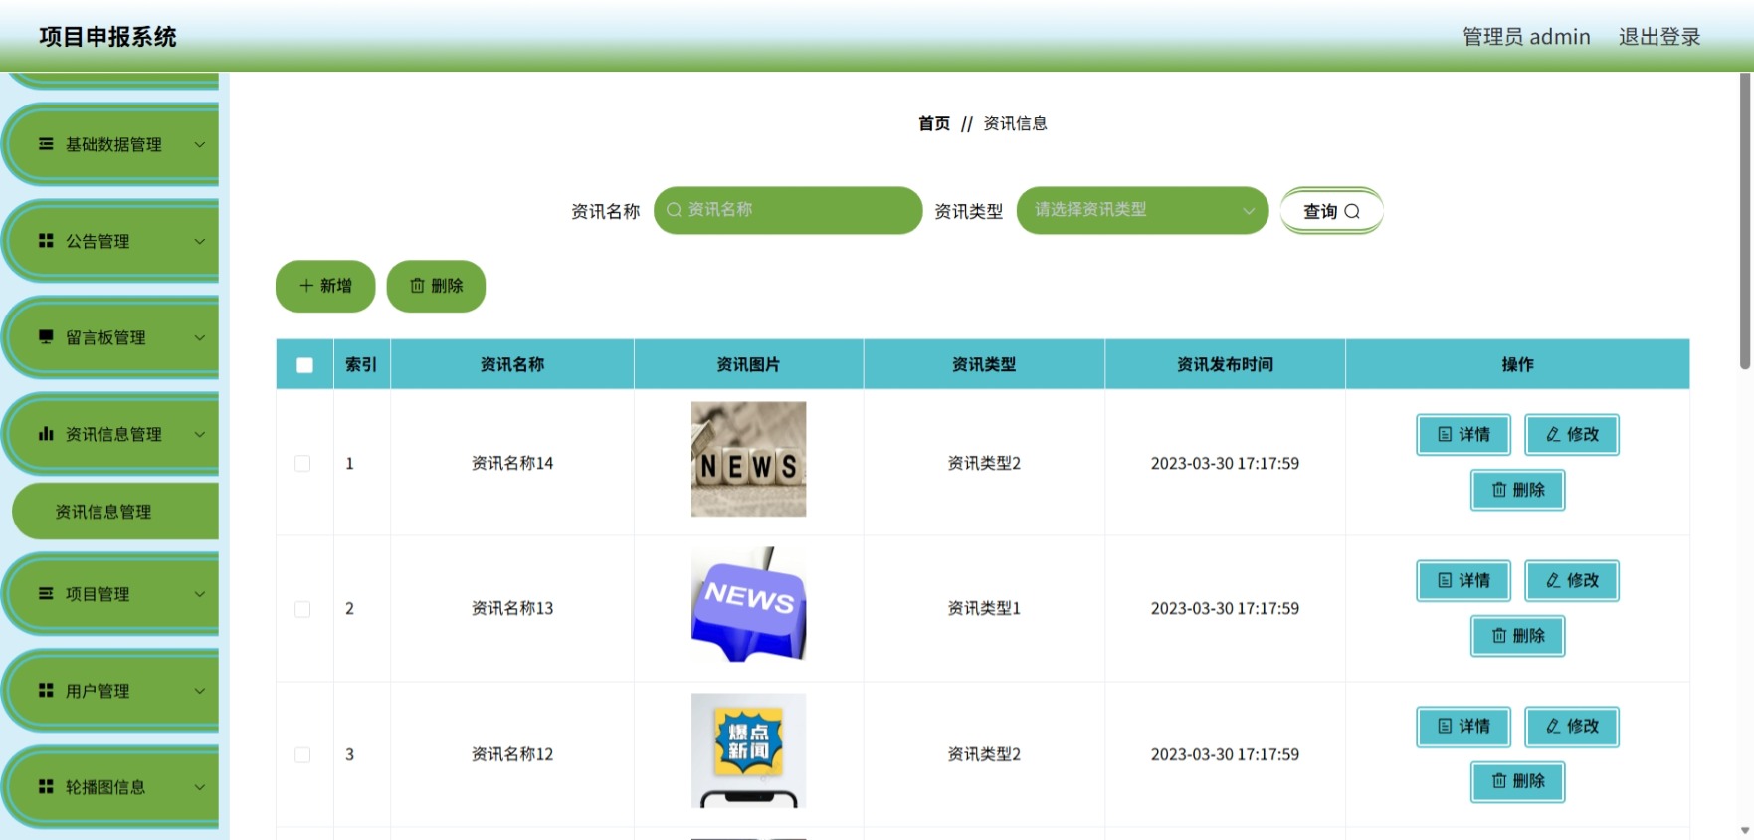Click the 查询 search button
The image size is (1754, 840).
[1331, 211]
